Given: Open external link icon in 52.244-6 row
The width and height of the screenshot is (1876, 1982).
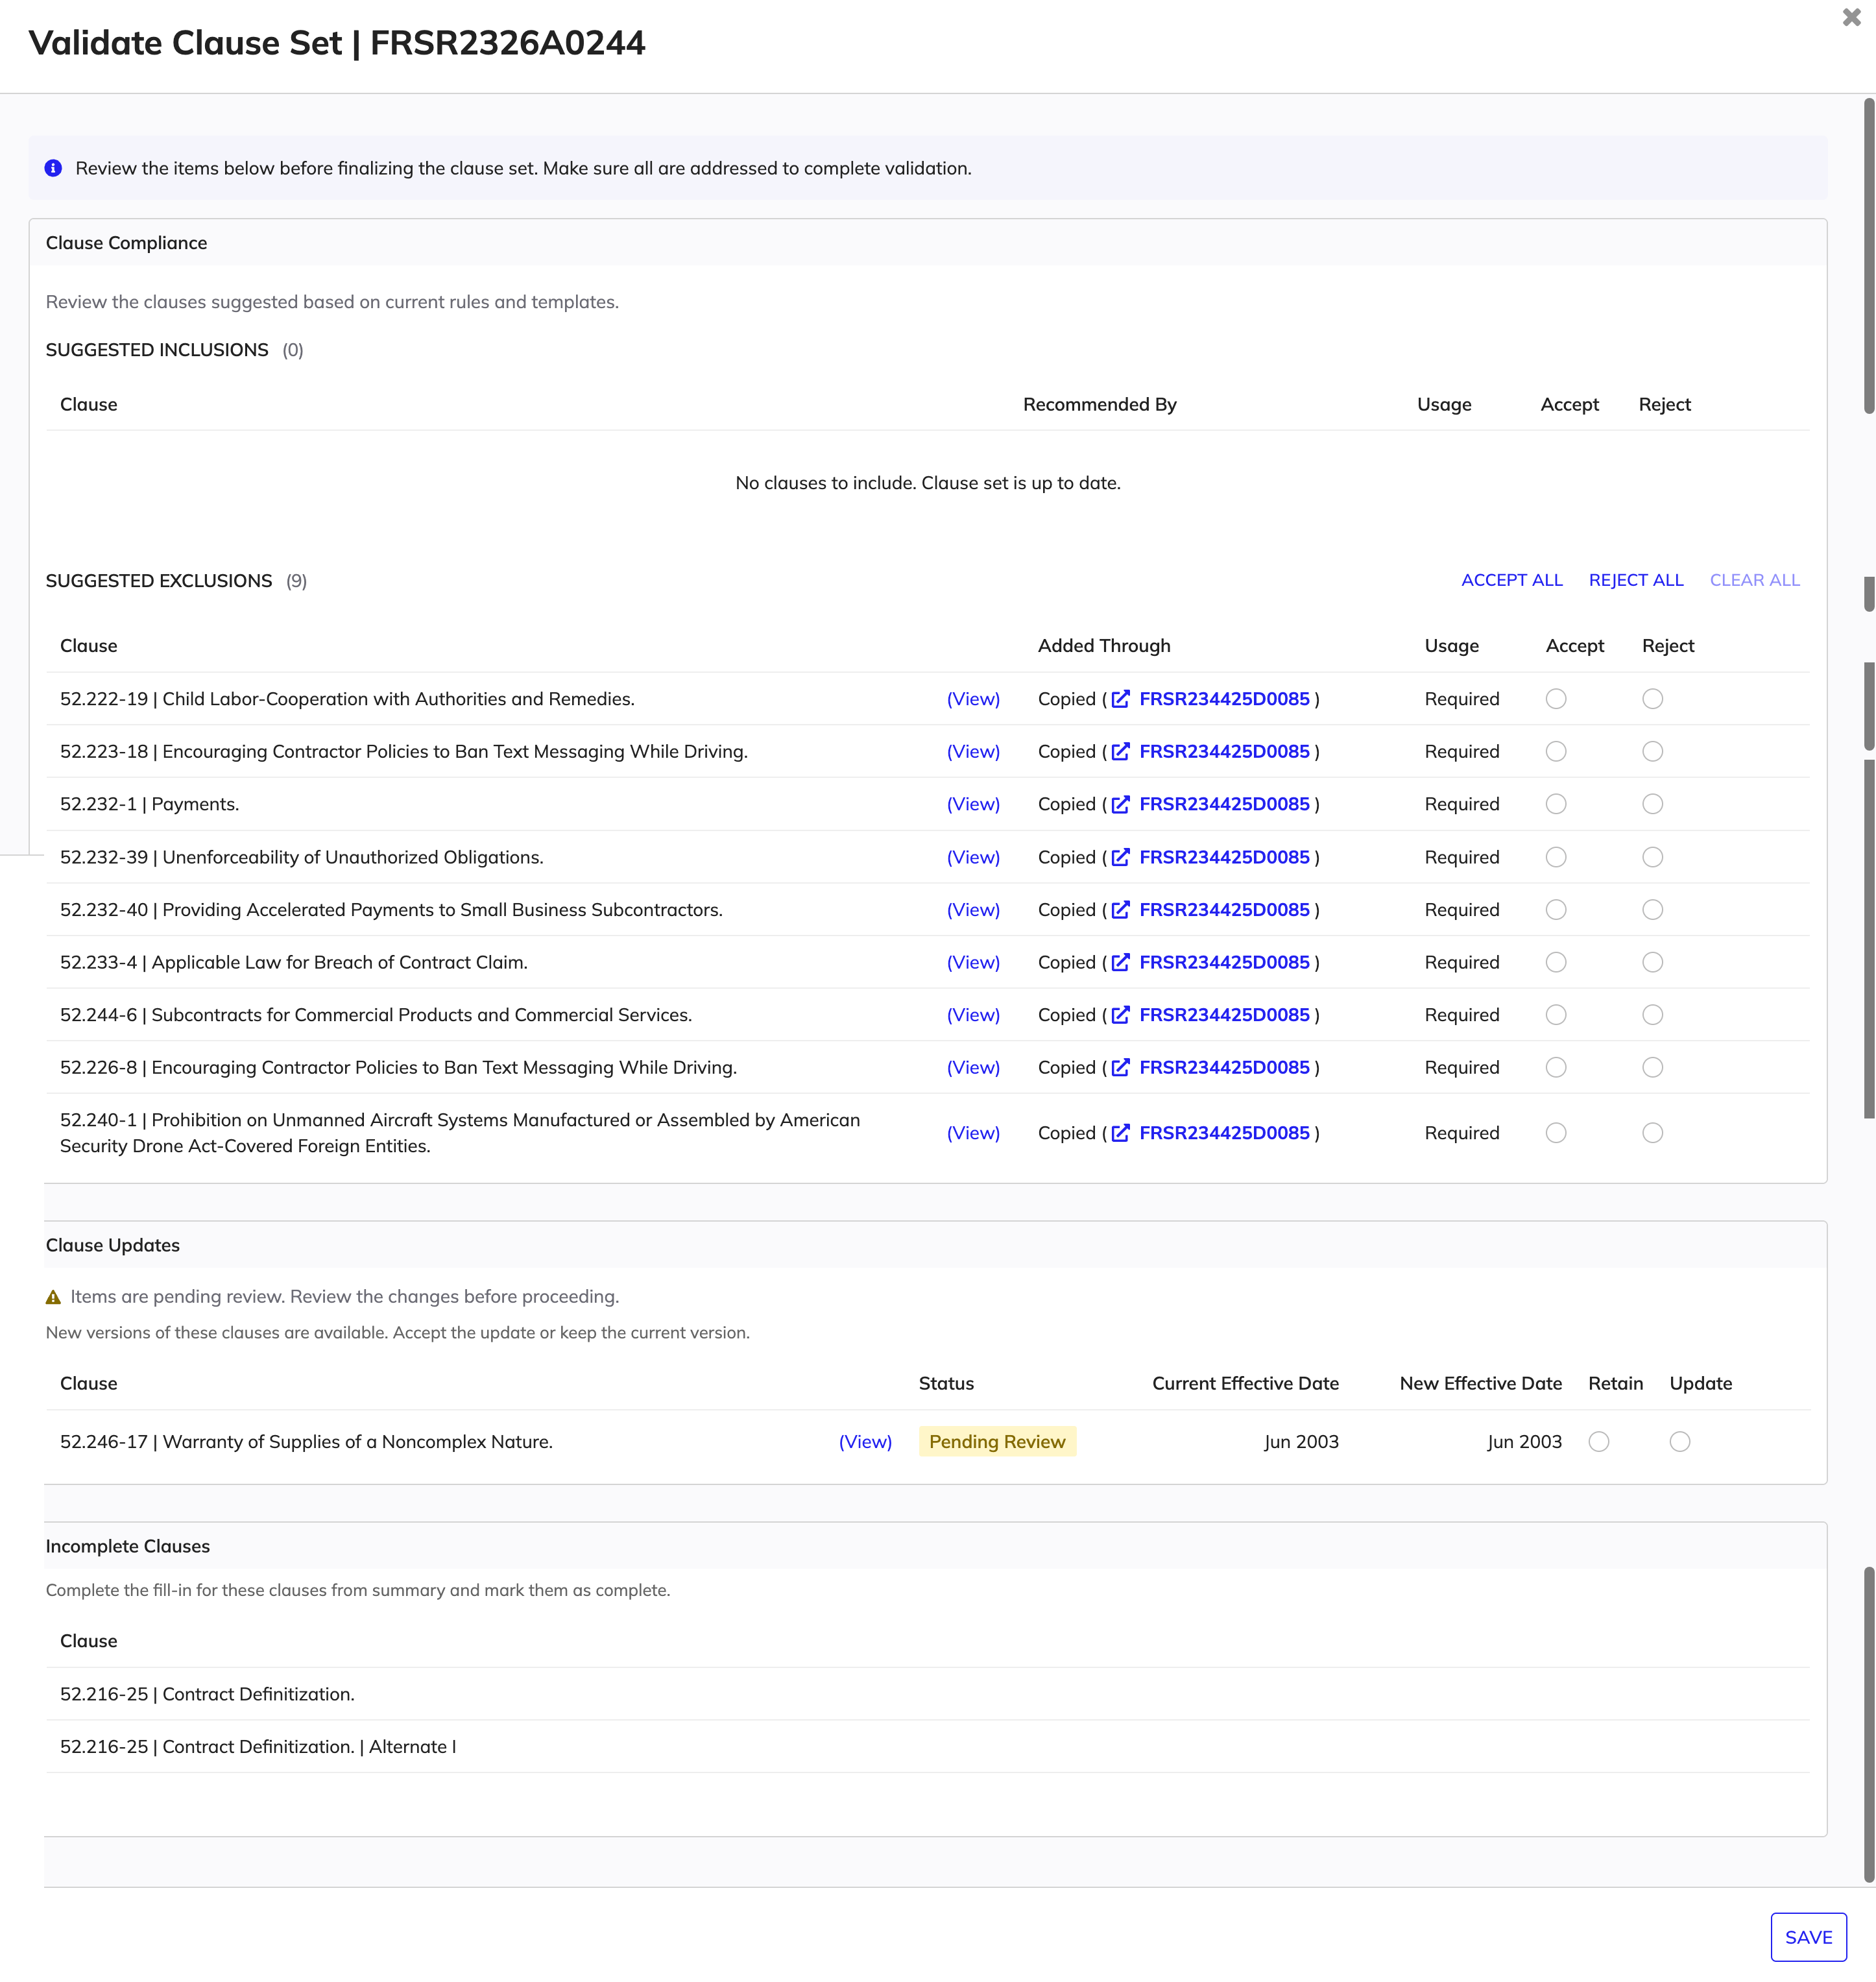Looking at the screenshot, I should (1121, 1015).
